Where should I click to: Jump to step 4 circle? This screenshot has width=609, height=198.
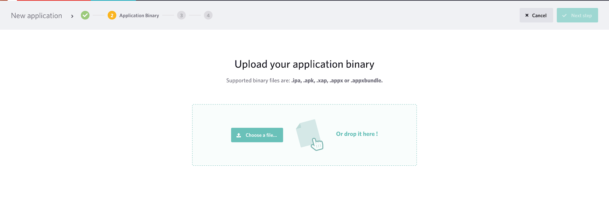[208, 15]
